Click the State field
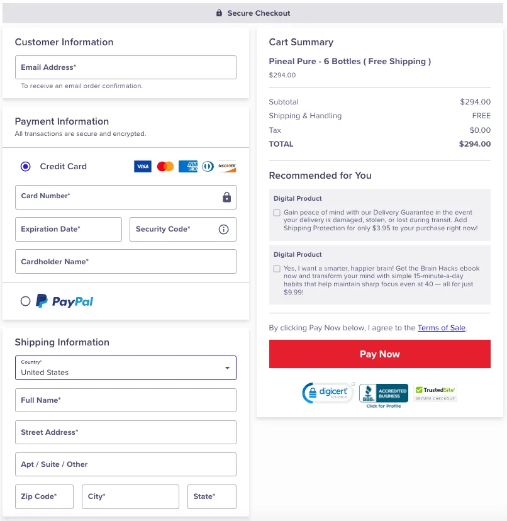The image size is (507, 521). (211, 496)
